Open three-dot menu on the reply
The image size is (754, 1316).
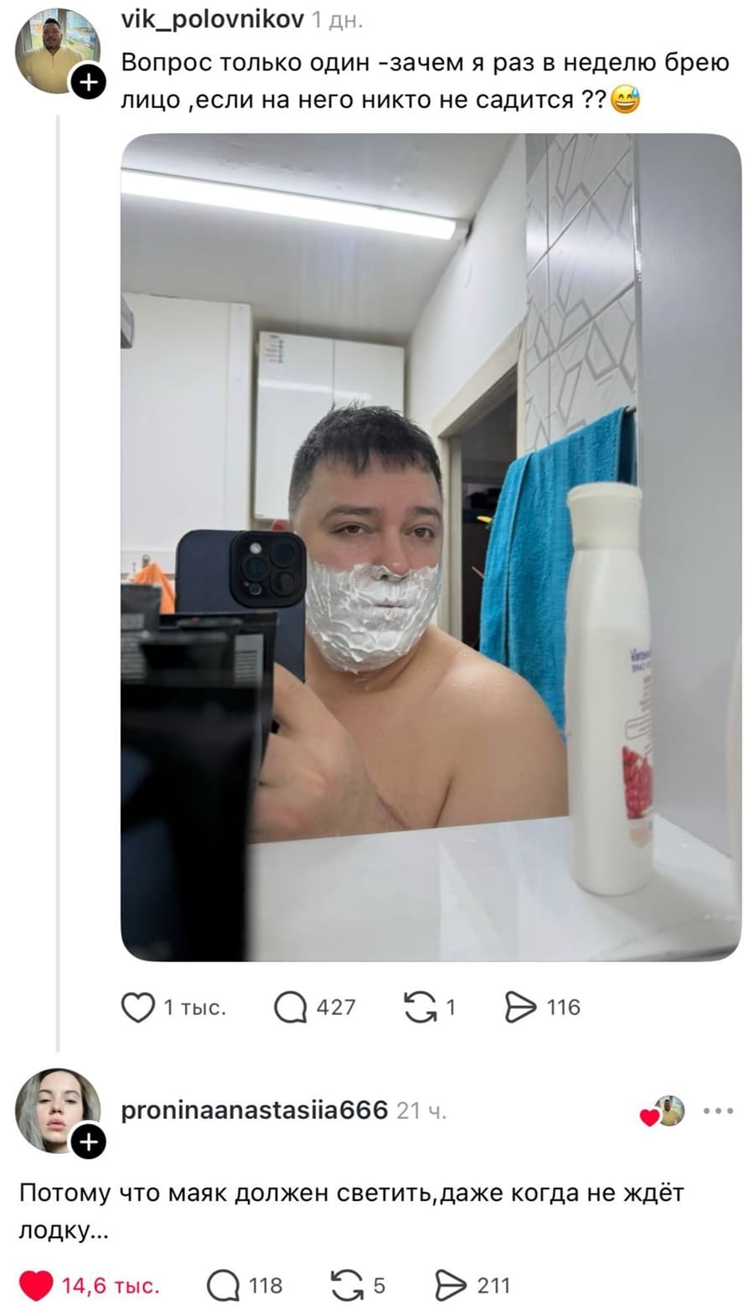[x=718, y=1111]
